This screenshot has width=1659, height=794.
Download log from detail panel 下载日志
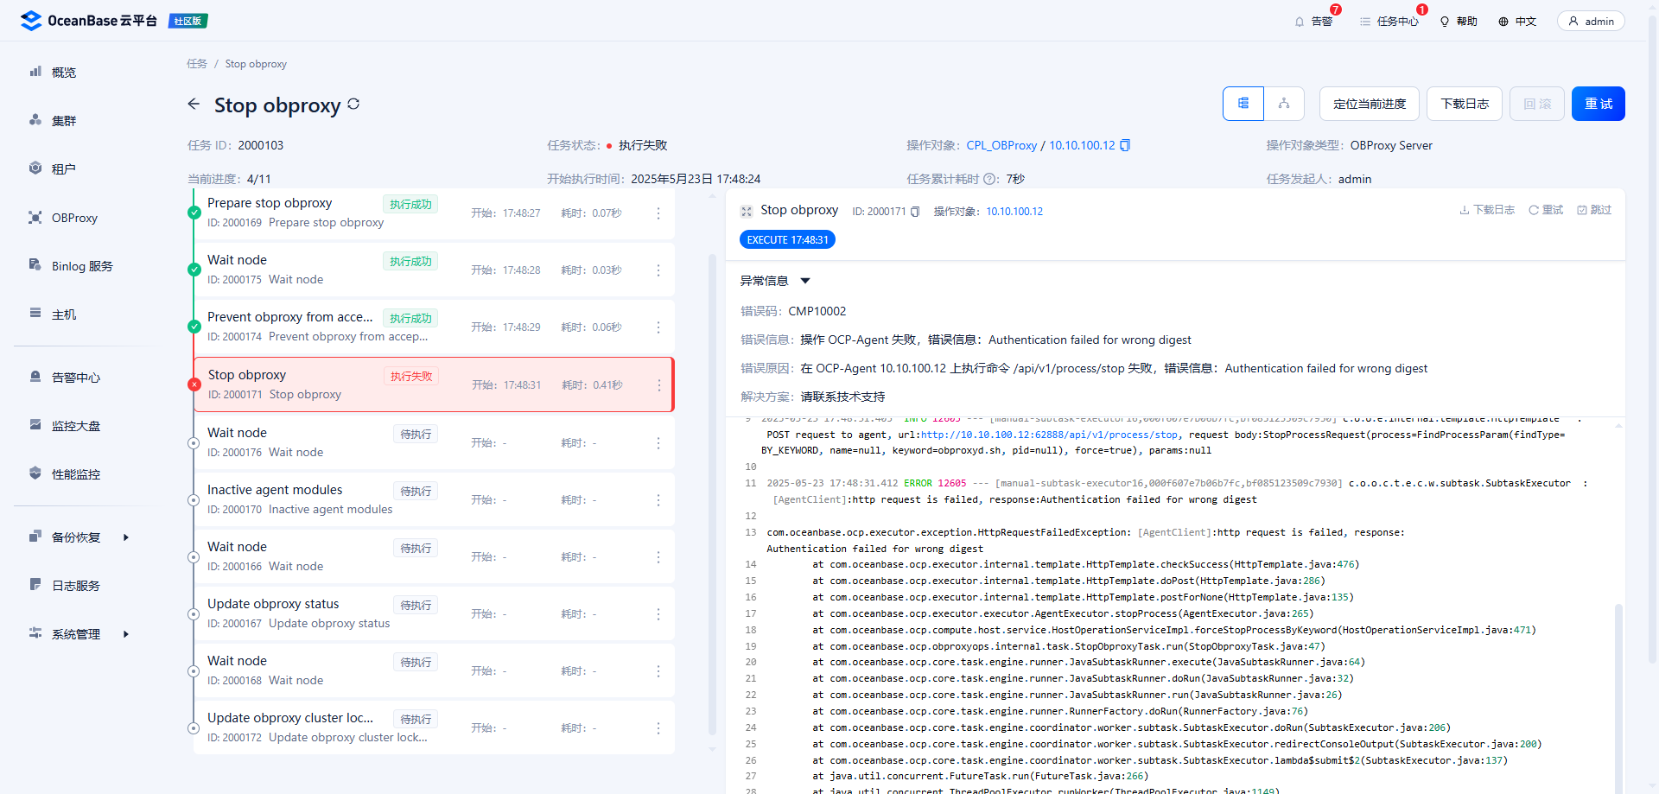tap(1487, 210)
